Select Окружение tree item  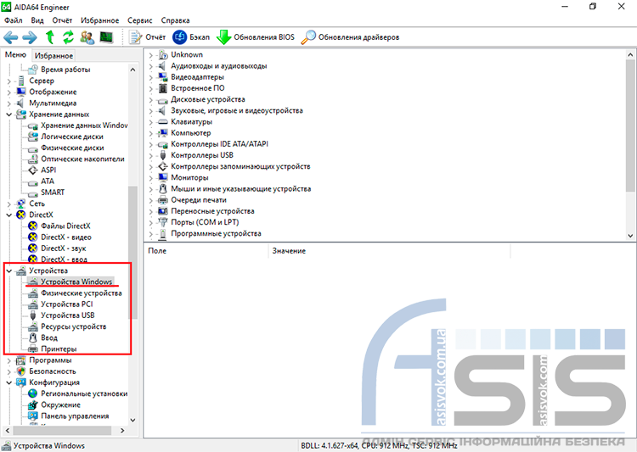tap(60, 405)
